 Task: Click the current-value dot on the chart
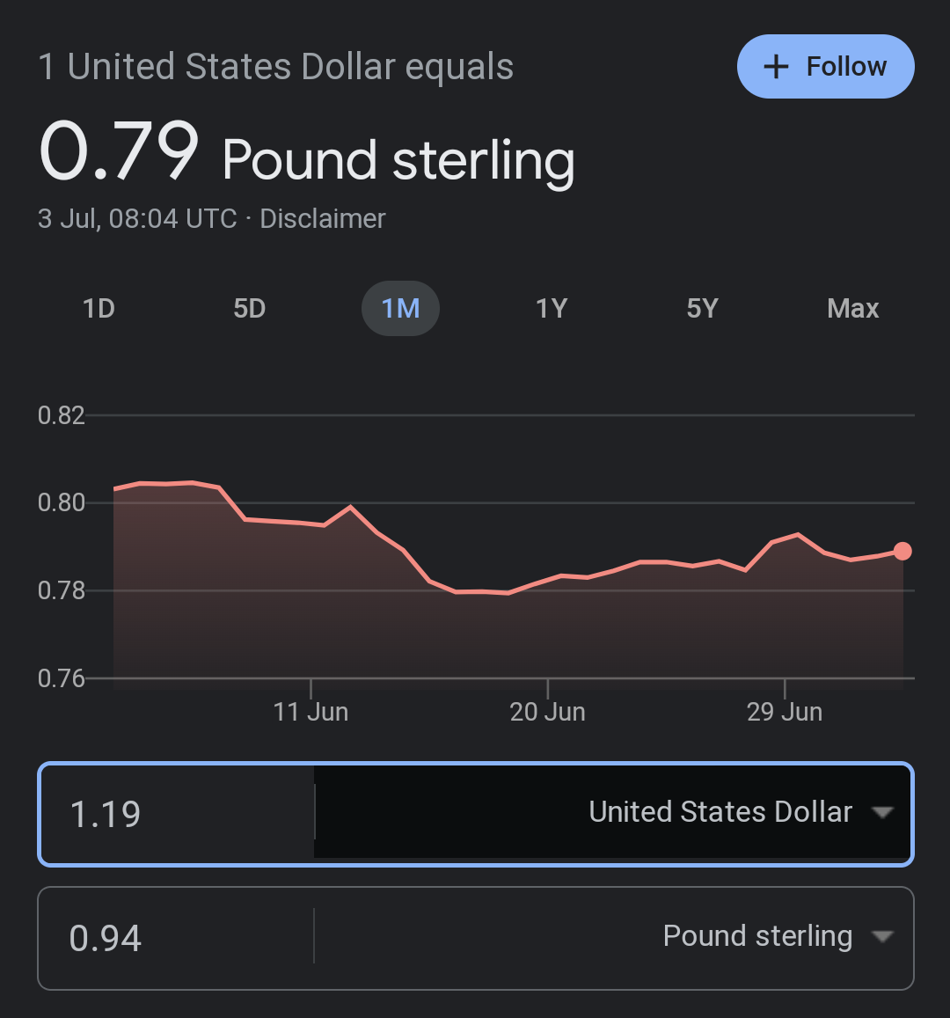tap(902, 551)
